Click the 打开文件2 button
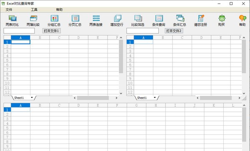This screenshot has height=151, width=250. (174, 31)
